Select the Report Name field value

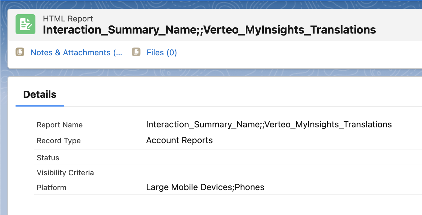(268, 125)
